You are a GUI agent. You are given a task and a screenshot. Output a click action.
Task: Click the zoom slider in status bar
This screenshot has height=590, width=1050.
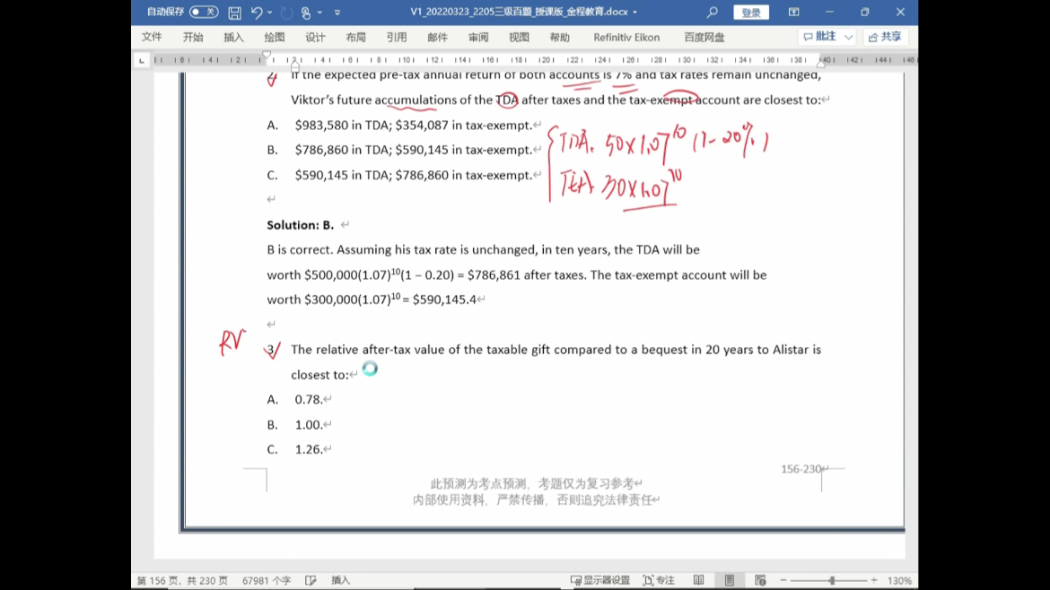(832, 580)
